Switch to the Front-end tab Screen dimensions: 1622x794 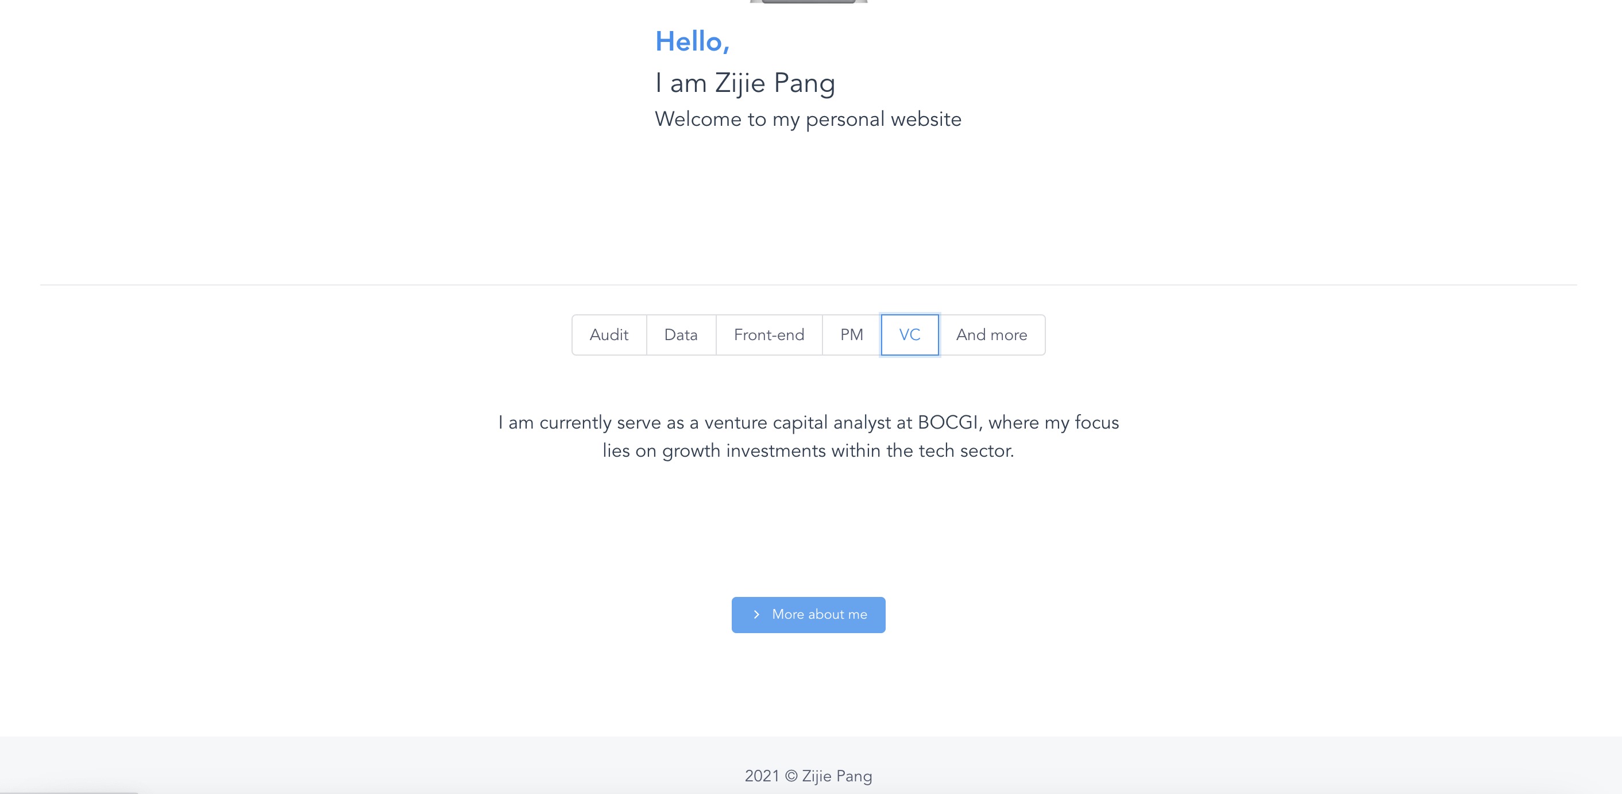pos(769,335)
